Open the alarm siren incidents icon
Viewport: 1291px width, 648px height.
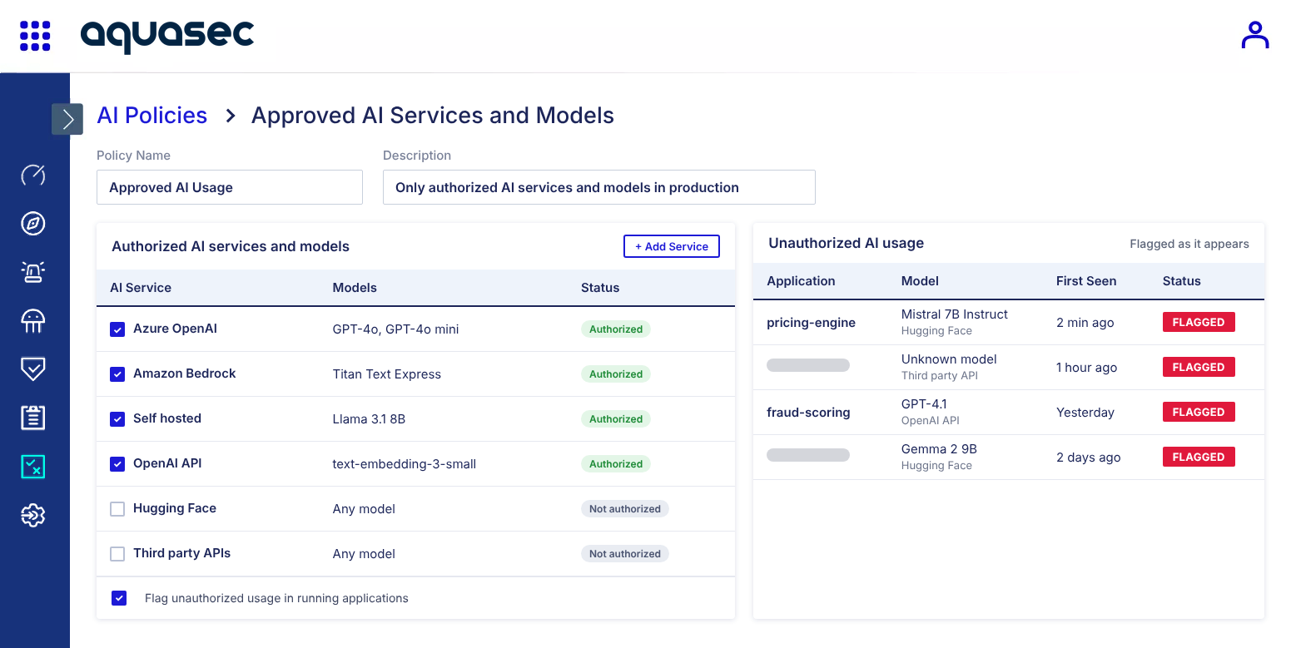33,272
